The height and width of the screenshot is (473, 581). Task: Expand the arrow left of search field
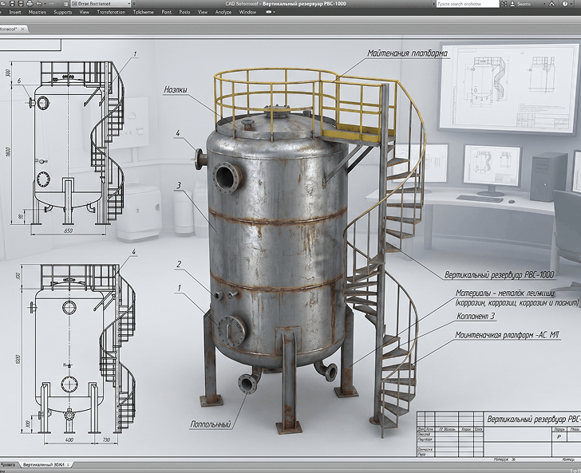433,4
